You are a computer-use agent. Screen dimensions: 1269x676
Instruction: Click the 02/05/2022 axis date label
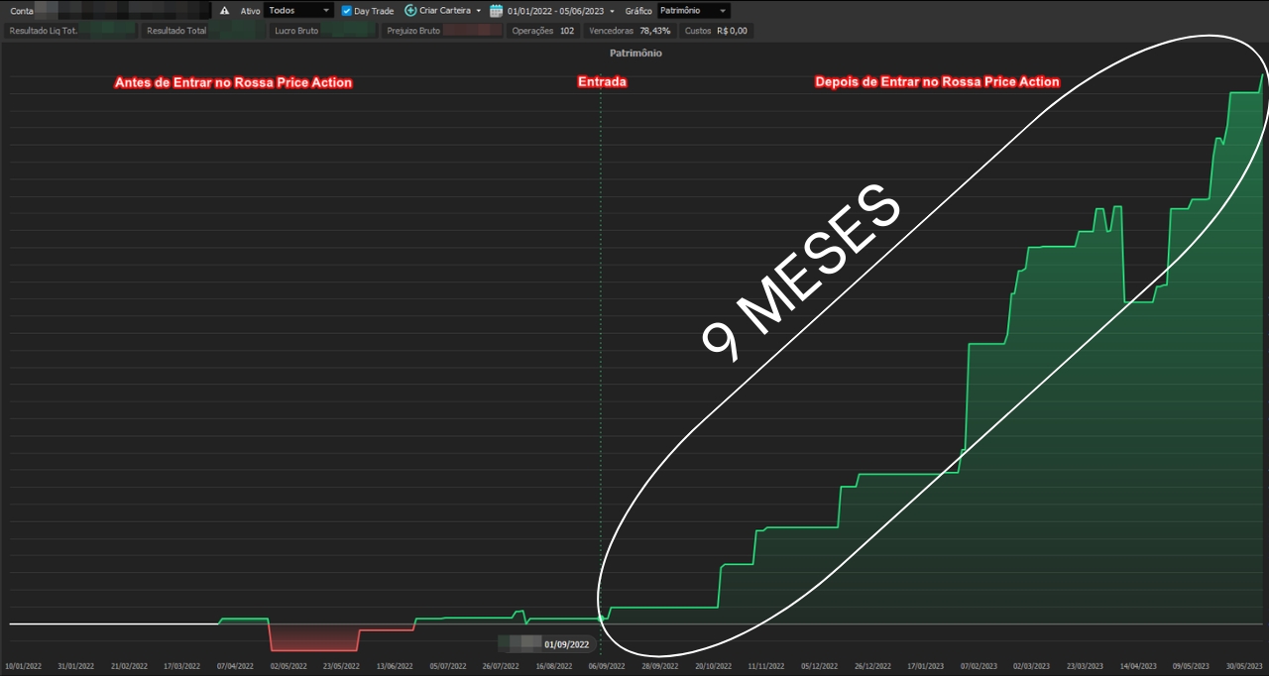tap(288, 666)
